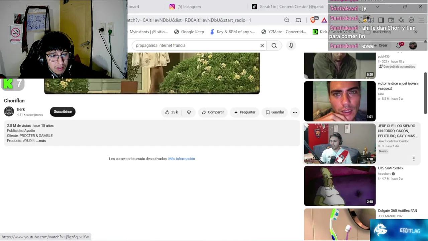The width and height of the screenshot is (428, 241).
Task: Like the video with 35 k thumbs up
Action: coord(172,112)
